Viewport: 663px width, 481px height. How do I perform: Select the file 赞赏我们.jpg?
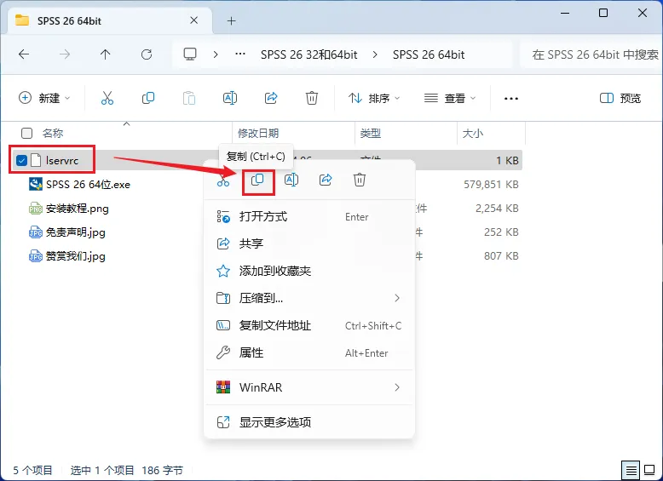[x=76, y=256]
